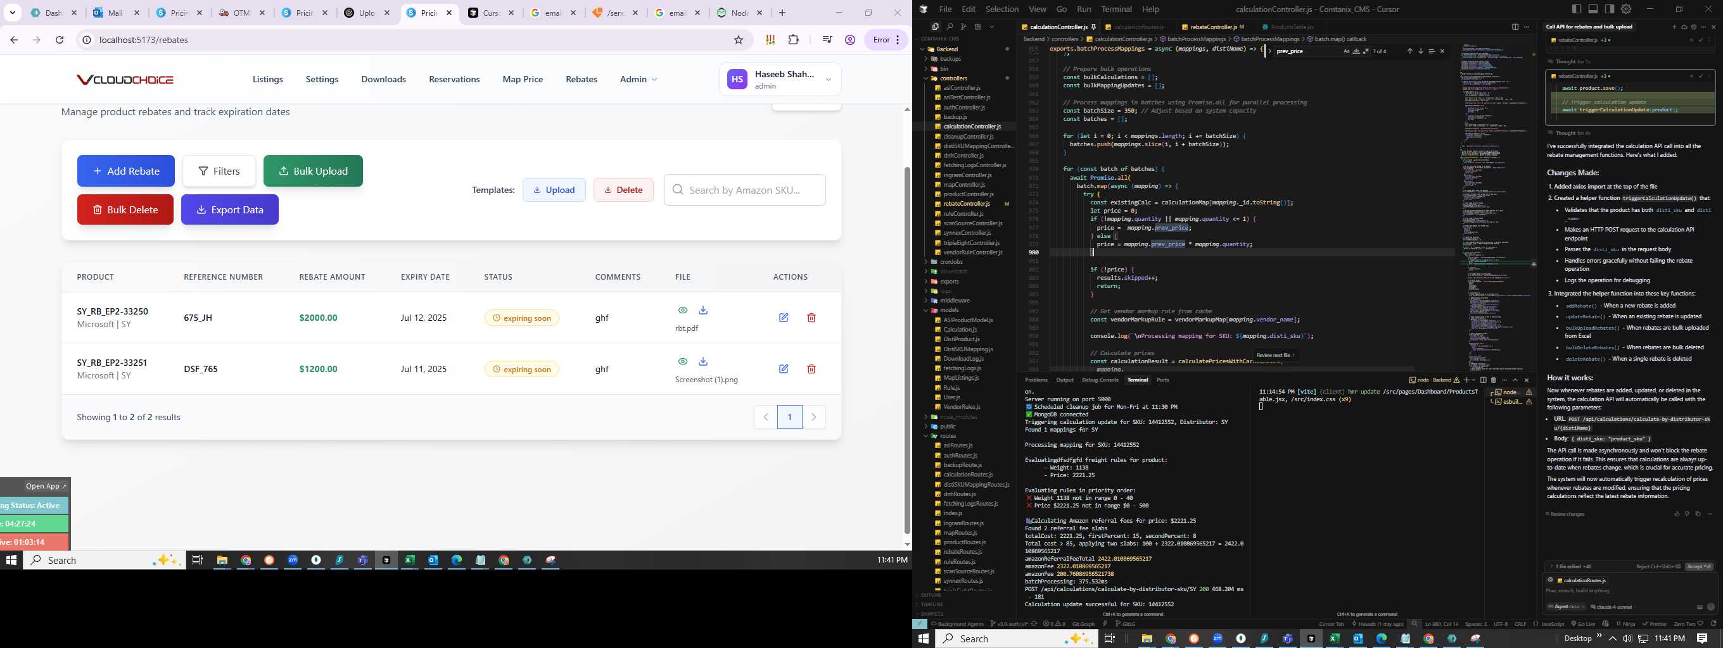
Task: Start a new chat with plus icon
Action: (1674, 27)
